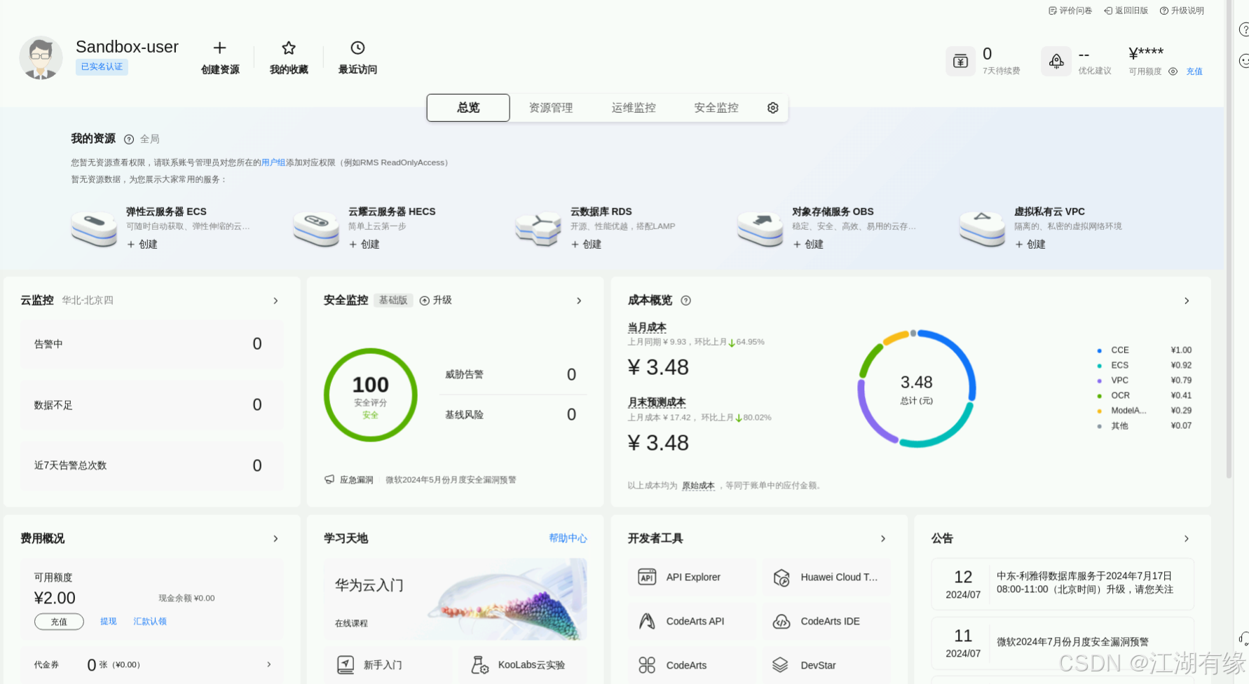Image resolution: width=1249 pixels, height=684 pixels.
Task: Click the 对象存储服务 OBS icon
Action: (760, 228)
